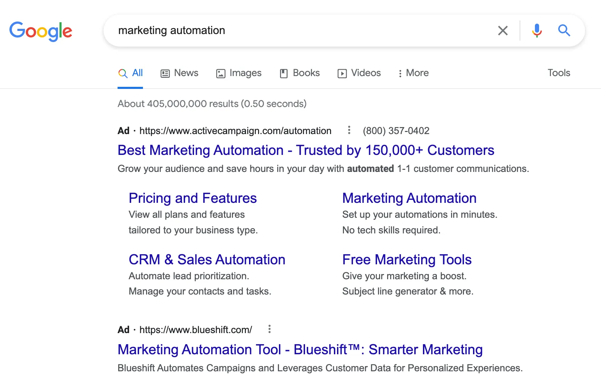
Task: Click the Google logo
Action: [41, 31]
